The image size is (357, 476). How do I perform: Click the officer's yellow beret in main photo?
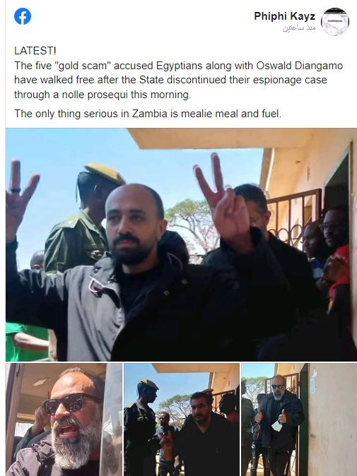point(105,173)
